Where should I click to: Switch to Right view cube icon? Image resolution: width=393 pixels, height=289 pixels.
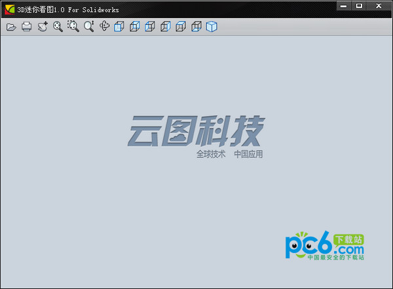tap(166, 26)
